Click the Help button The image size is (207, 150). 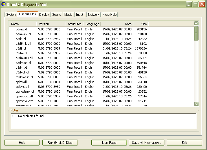click(22, 143)
